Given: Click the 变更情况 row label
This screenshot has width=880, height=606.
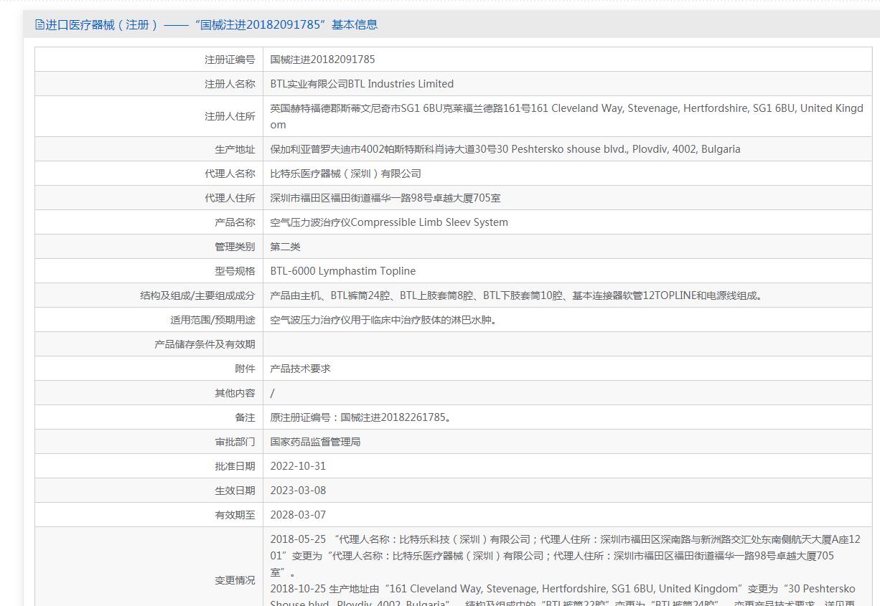Looking at the screenshot, I should click(x=235, y=580).
